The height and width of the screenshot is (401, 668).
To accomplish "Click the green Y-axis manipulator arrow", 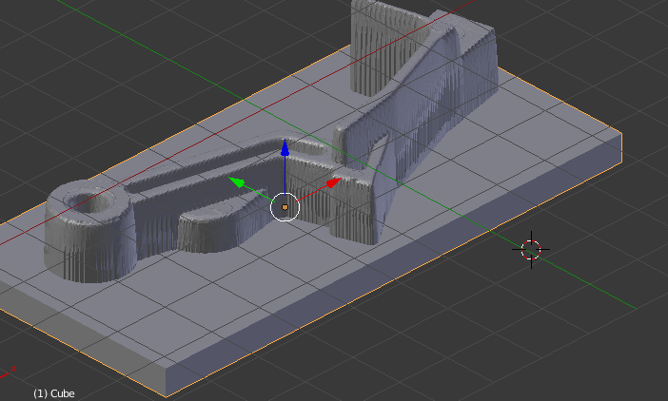I will pyautogui.click(x=236, y=182).
